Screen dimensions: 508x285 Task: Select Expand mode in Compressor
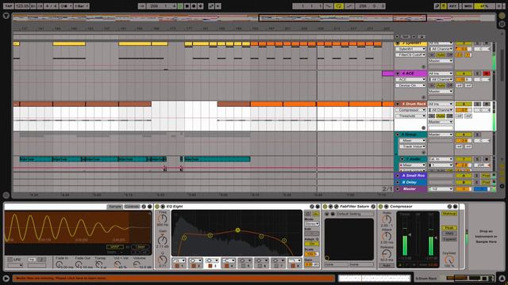pos(449,239)
